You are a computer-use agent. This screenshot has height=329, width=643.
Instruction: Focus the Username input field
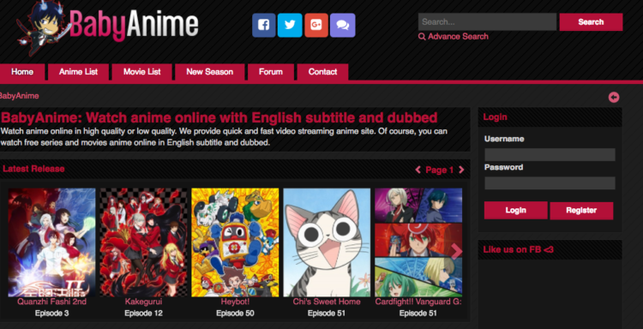click(550, 154)
